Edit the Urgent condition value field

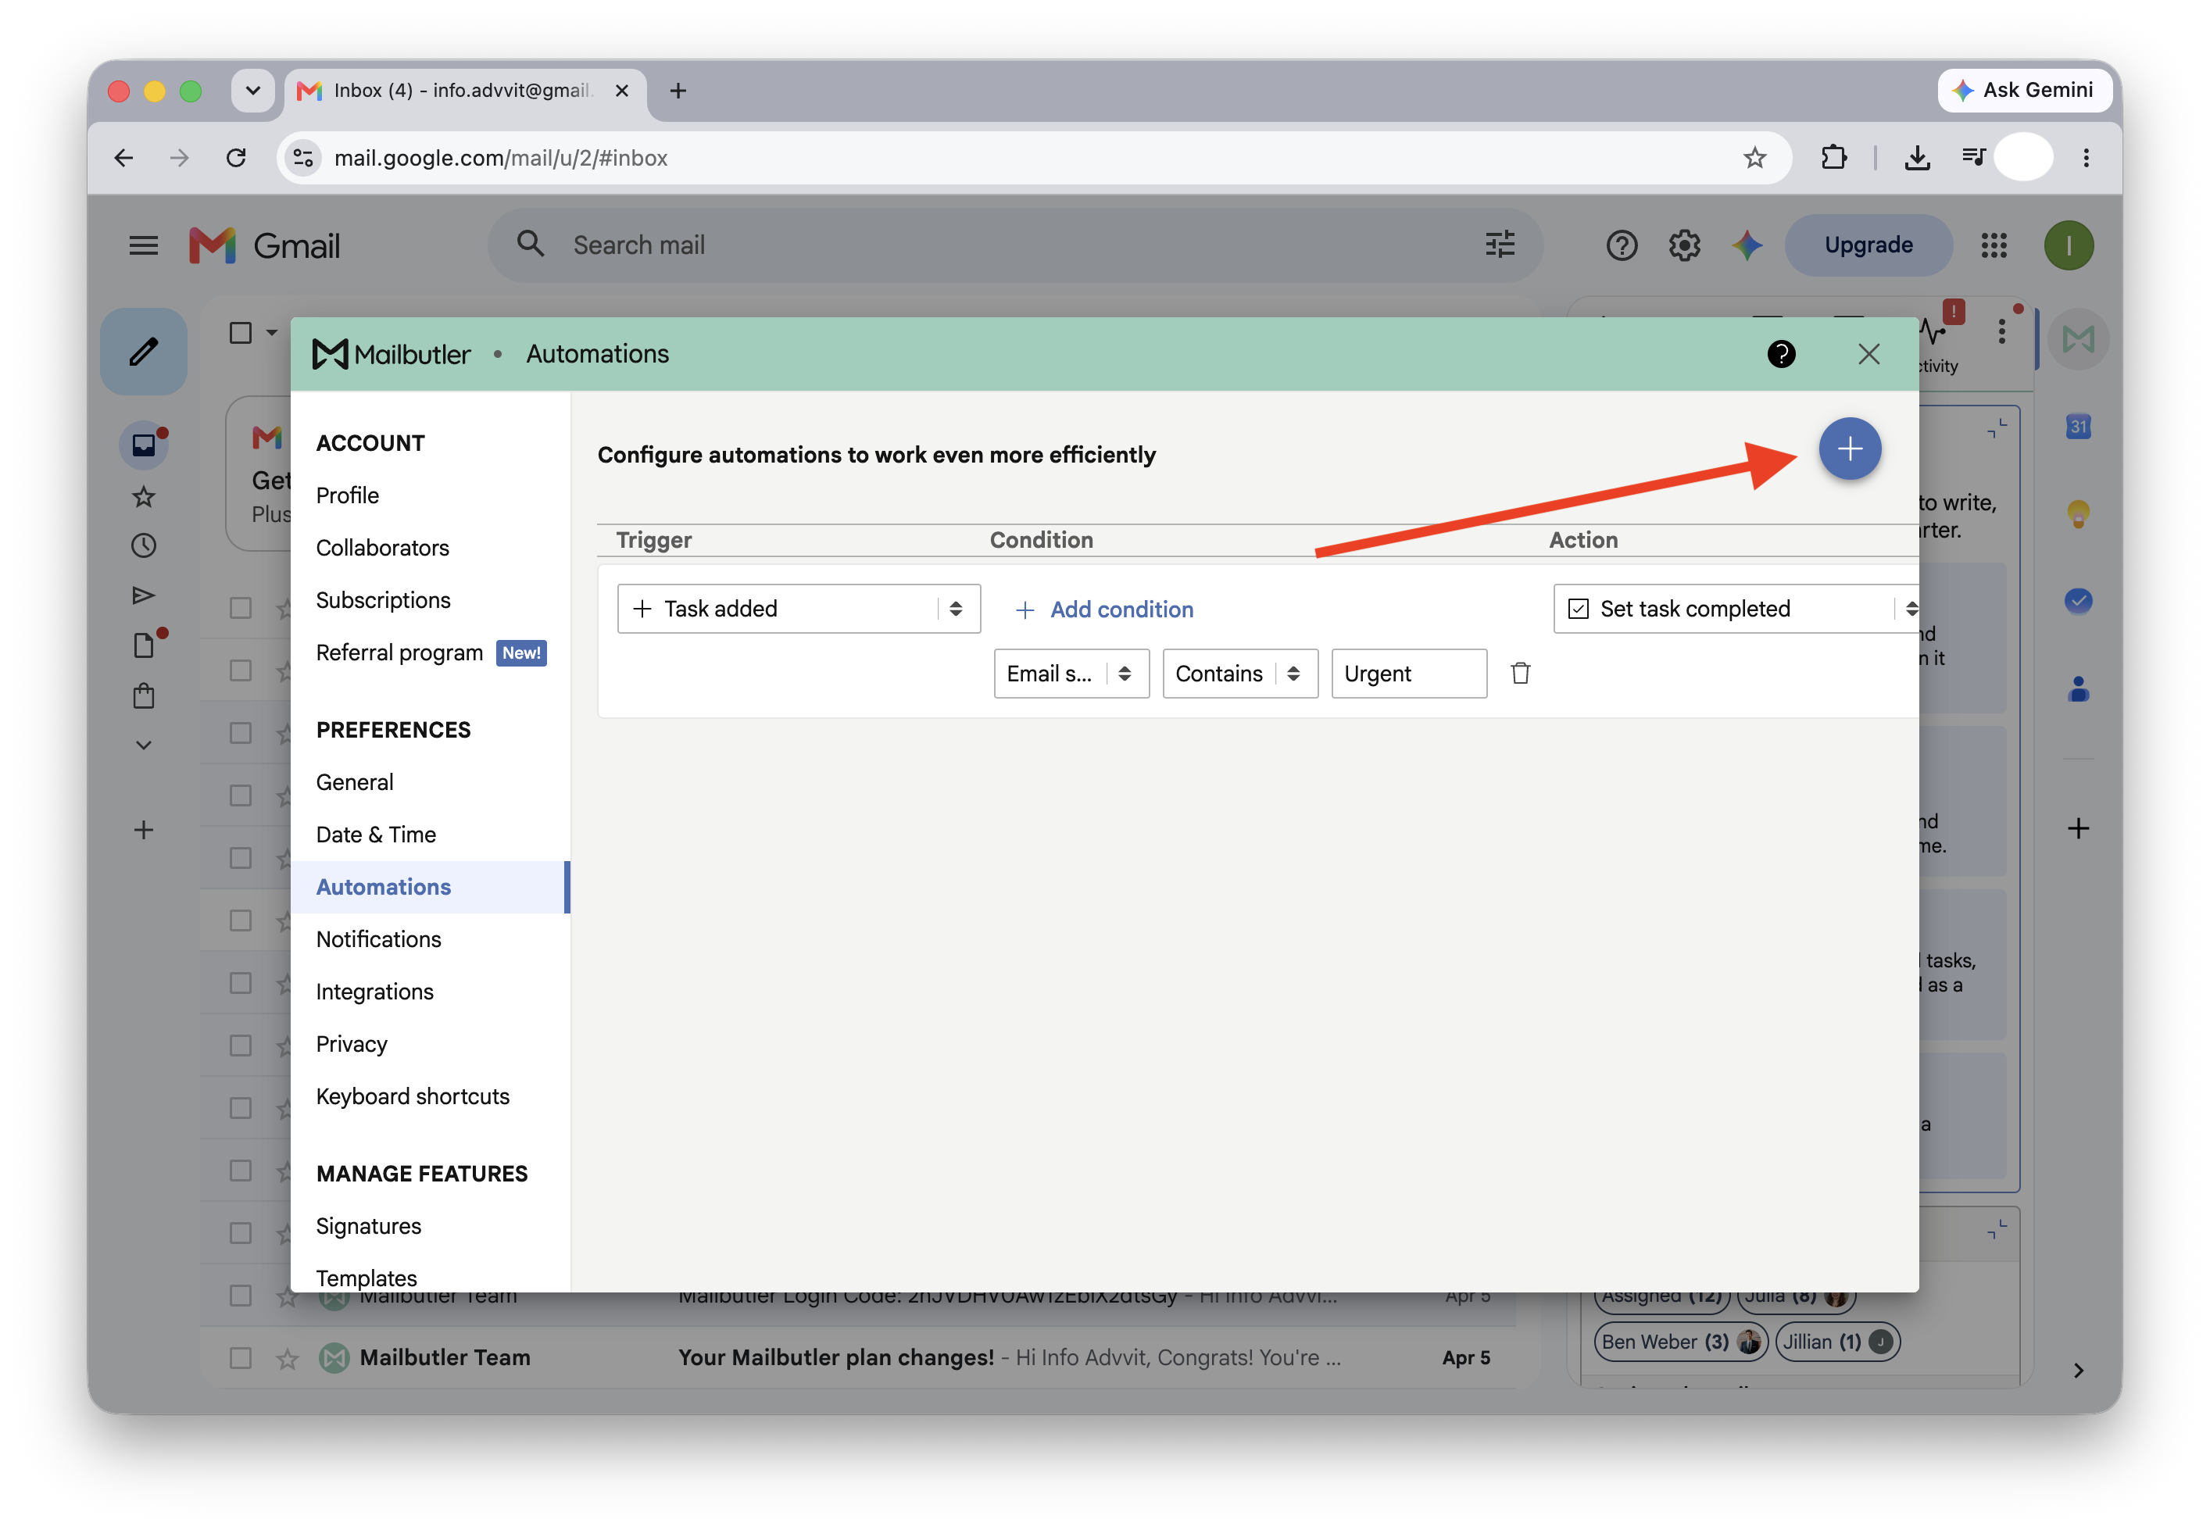tap(1408, 673)
